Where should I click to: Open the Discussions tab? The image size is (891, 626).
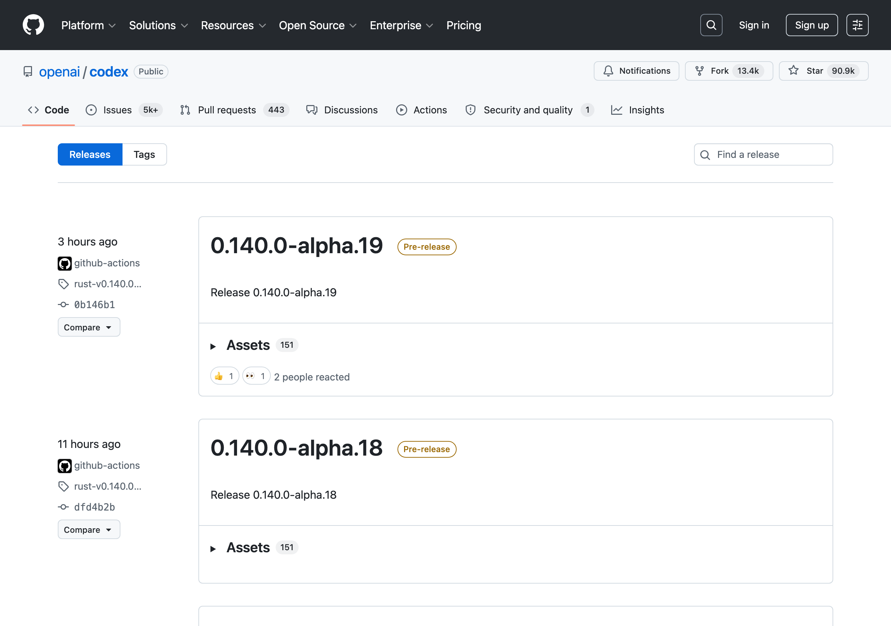coord(342,110)
